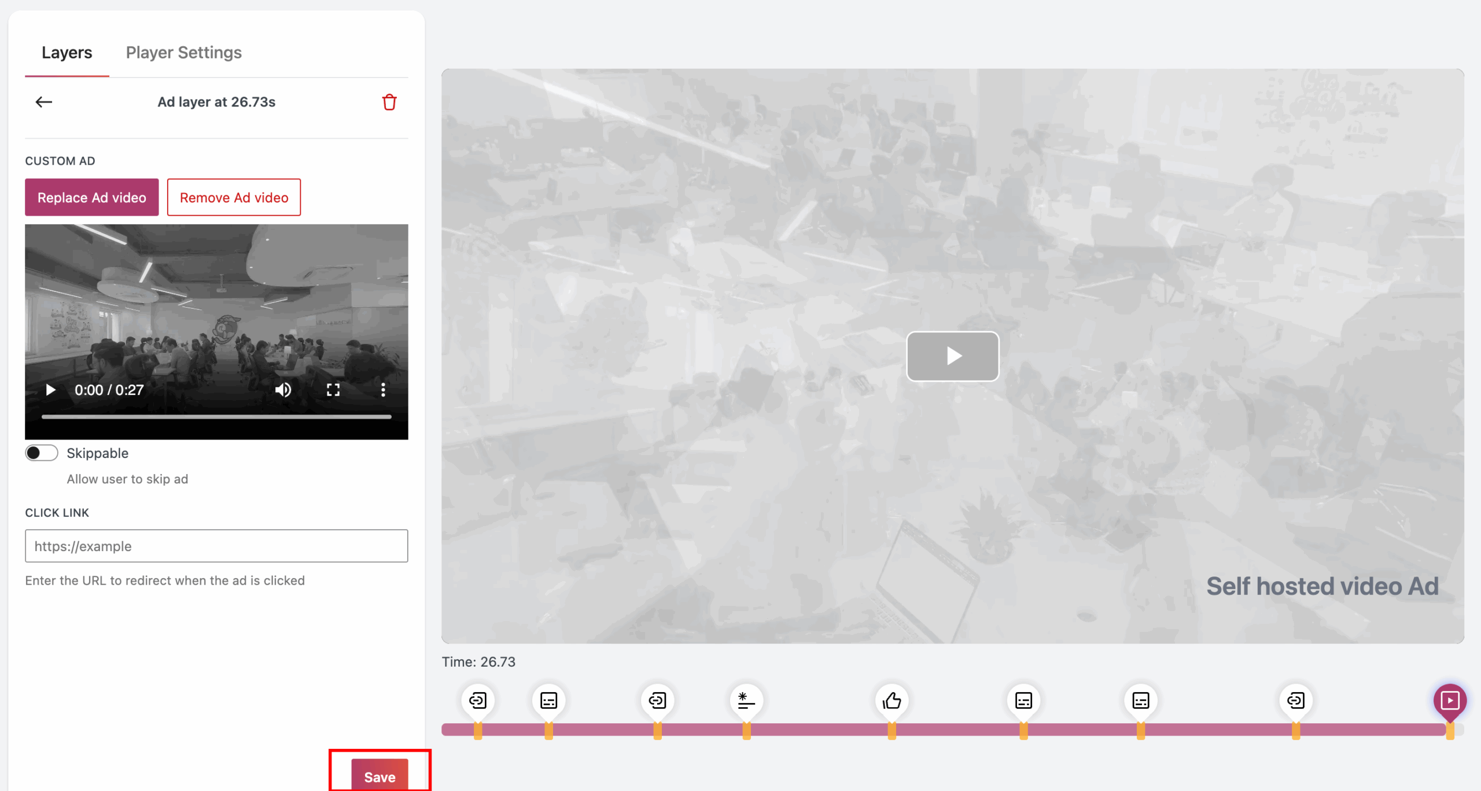Enter fullscreen on the ad preview video
Screen dimensions: 1481x791
[x=333, y=390]
